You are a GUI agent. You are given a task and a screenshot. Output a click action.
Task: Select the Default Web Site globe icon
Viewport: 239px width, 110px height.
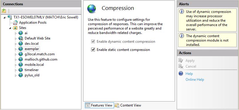[21, 38]
